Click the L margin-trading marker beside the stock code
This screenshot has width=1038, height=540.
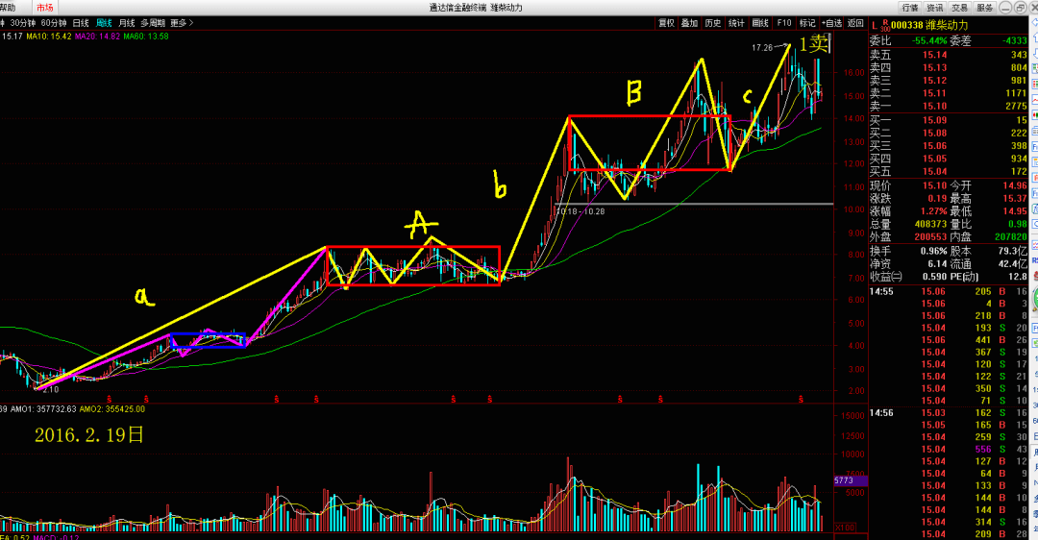click(874, 25)
